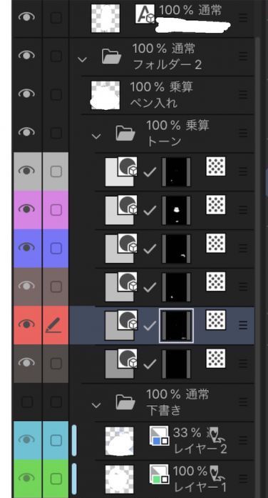Show the 下書き folder with empty eye box
The width and height of the screenshot is (268, 498).
[27, 402]
